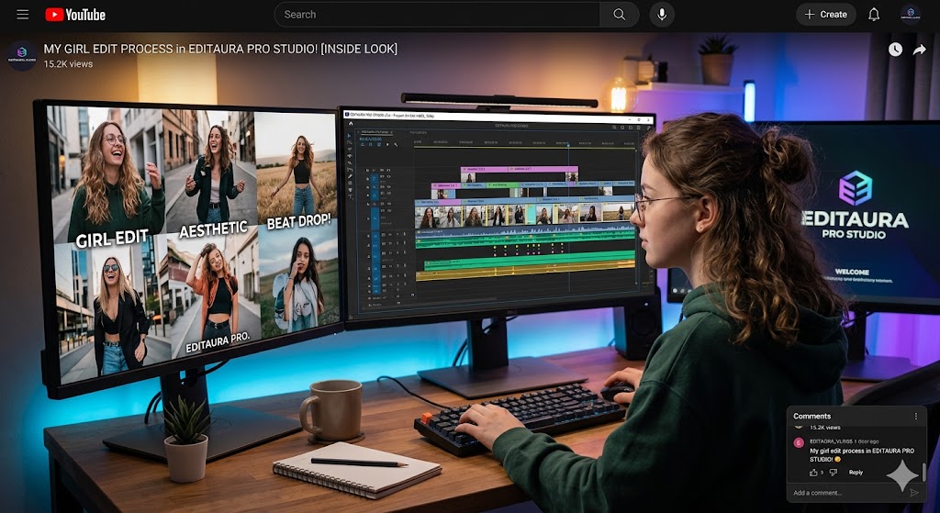Add video to Watch later clock icon
The width and height of the screenshot is (940, 513).
[895, 50]
